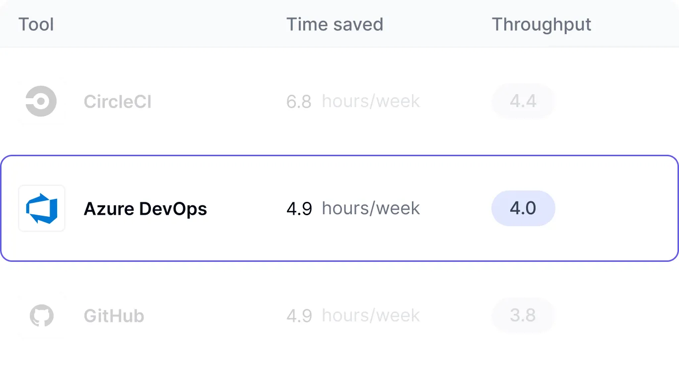Viewport: 679px width, 369px height.
Task: Click the 4.4 throughput badge
Action: (523, 101)
